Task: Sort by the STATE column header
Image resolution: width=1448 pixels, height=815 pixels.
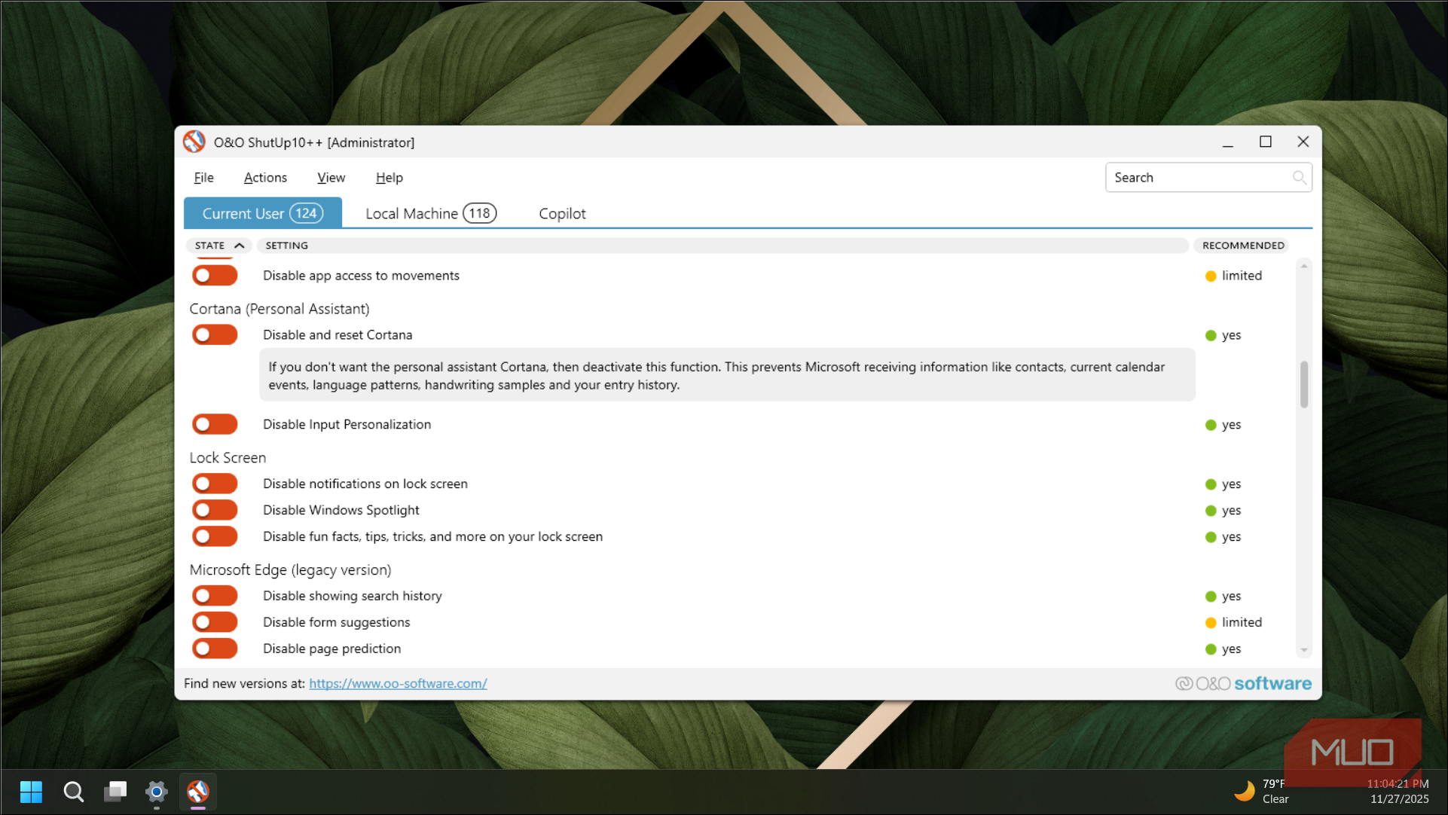Action: coord(218,246)
